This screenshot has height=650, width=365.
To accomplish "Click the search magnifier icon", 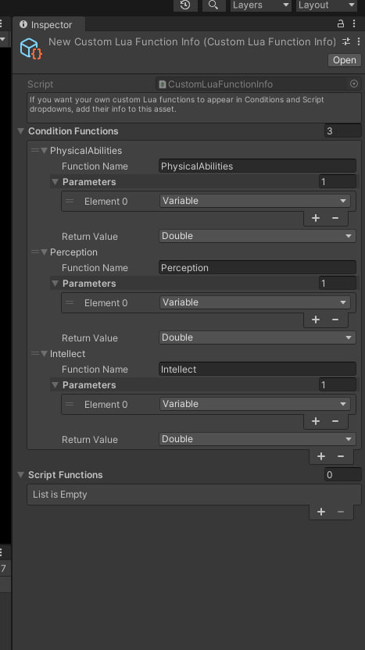I will coord(213,5).
